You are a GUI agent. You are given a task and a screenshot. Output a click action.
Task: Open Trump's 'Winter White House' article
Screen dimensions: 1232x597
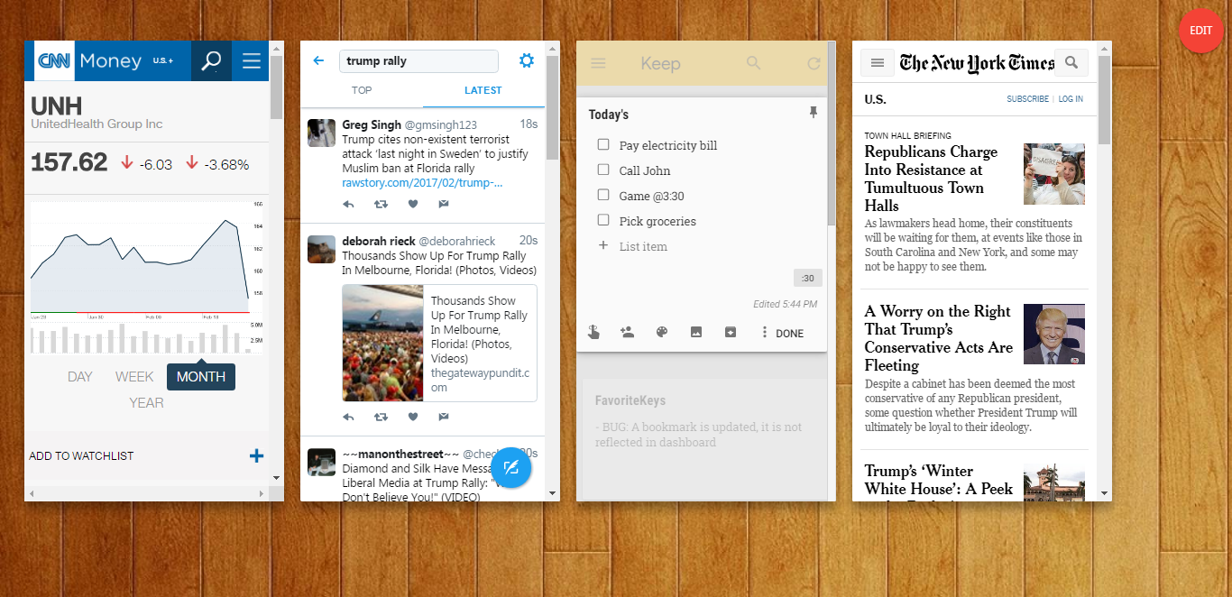click(939, 481)
